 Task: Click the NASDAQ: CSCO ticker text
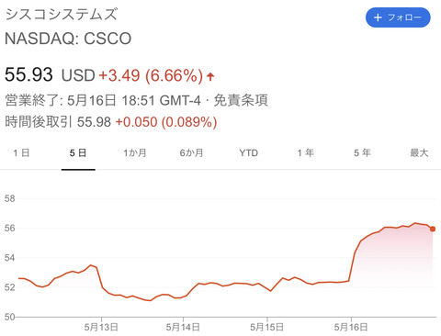coord(68,39)
